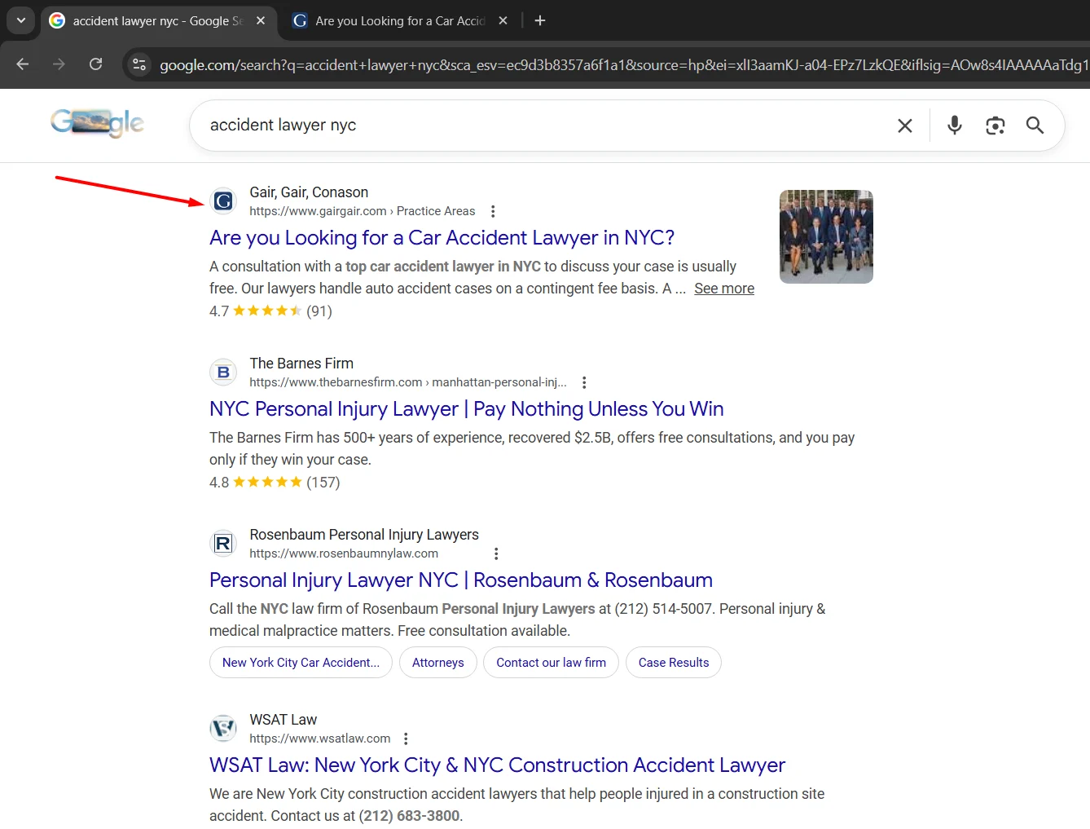Click The Barnes Firm favicon

click(223, 372)
